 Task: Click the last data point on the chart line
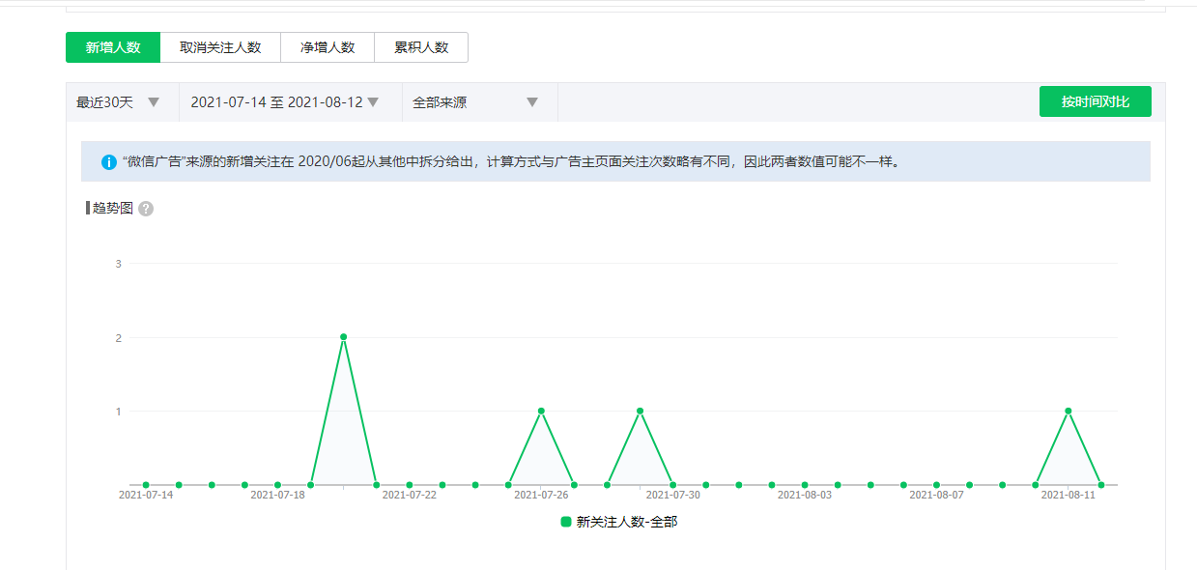[x=1100, y=485]
